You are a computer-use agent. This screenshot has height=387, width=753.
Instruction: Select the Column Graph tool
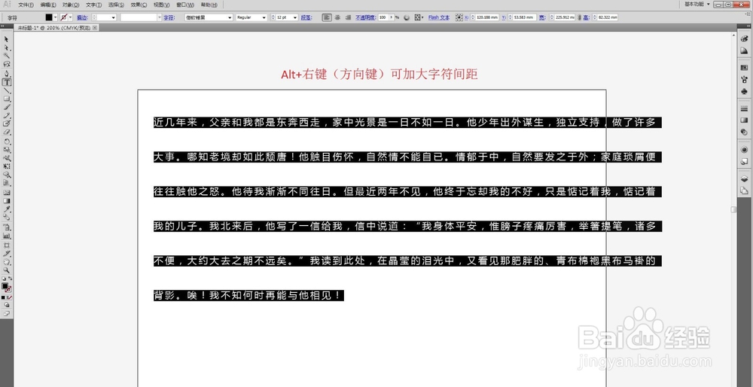(7, 236)
